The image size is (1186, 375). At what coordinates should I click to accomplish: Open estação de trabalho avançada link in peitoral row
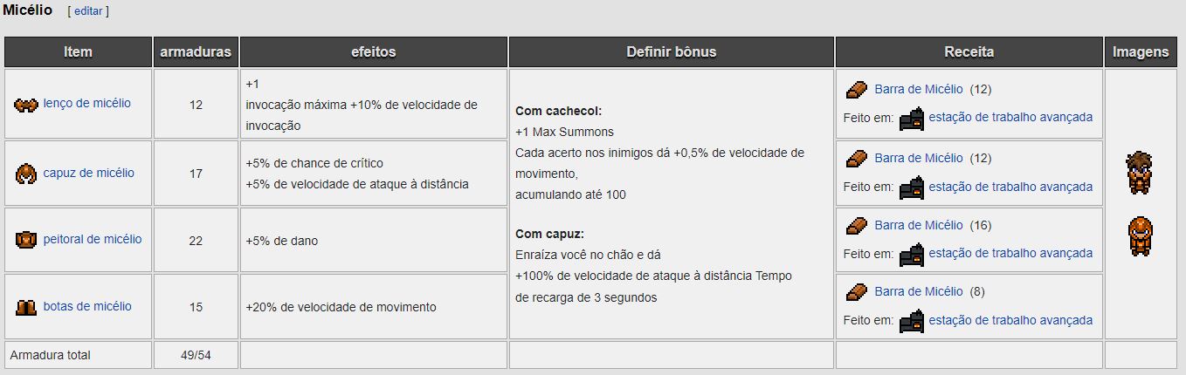tap(1010, 253)
